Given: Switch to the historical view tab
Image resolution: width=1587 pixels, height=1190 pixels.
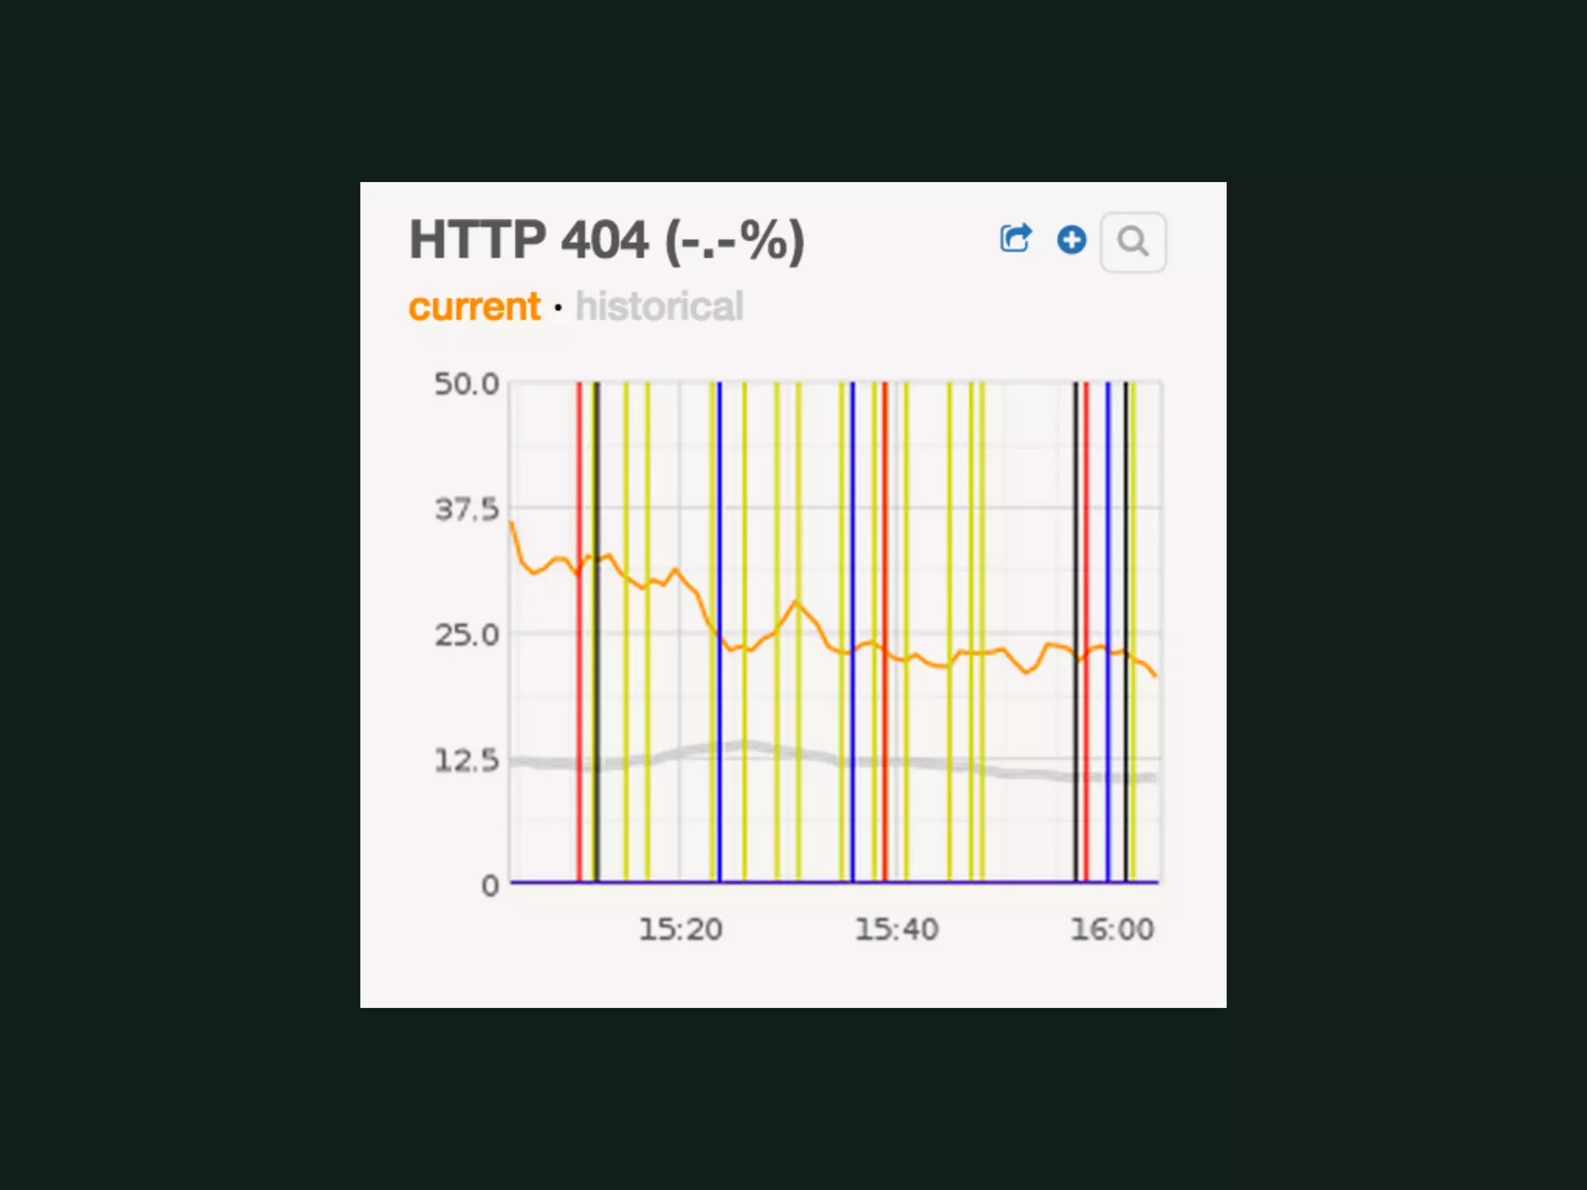Looking at the screenshot, I should click(x=659, y=307).
